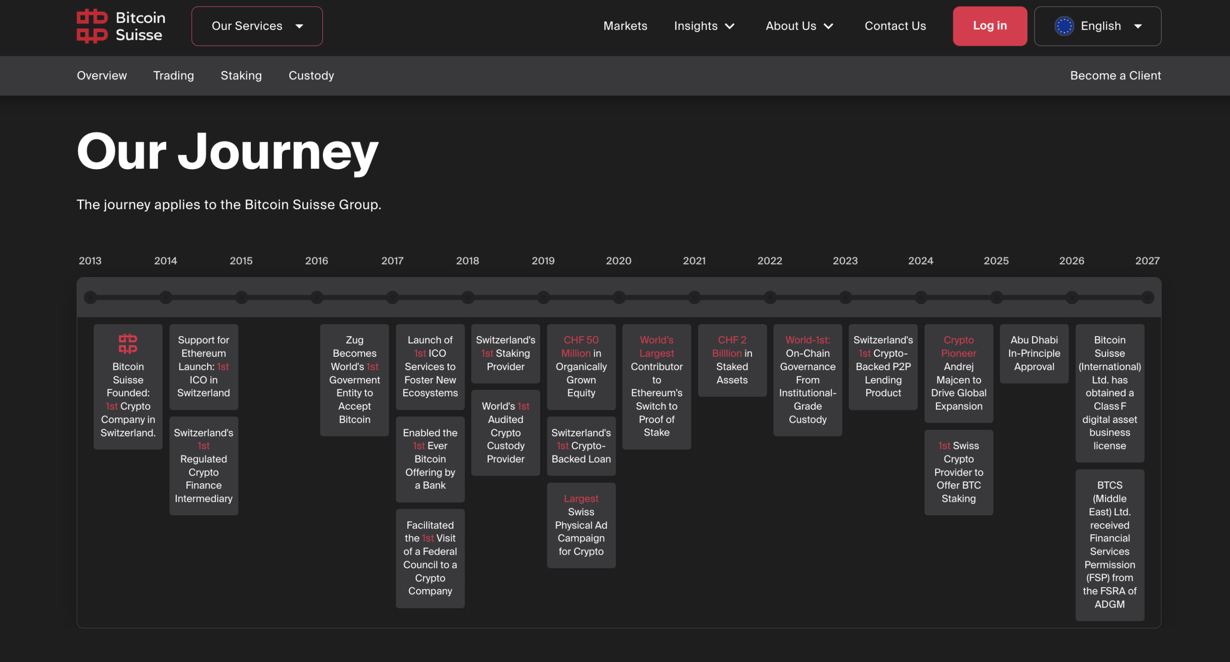Open the English language selector
1230x662 pixels.
[1097, 26]
